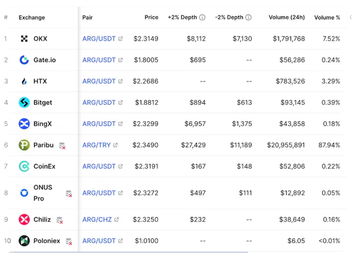Click the Chiliz exchange logo
Viewport: 352px width, 253px height.
click(x=24, y=220)
